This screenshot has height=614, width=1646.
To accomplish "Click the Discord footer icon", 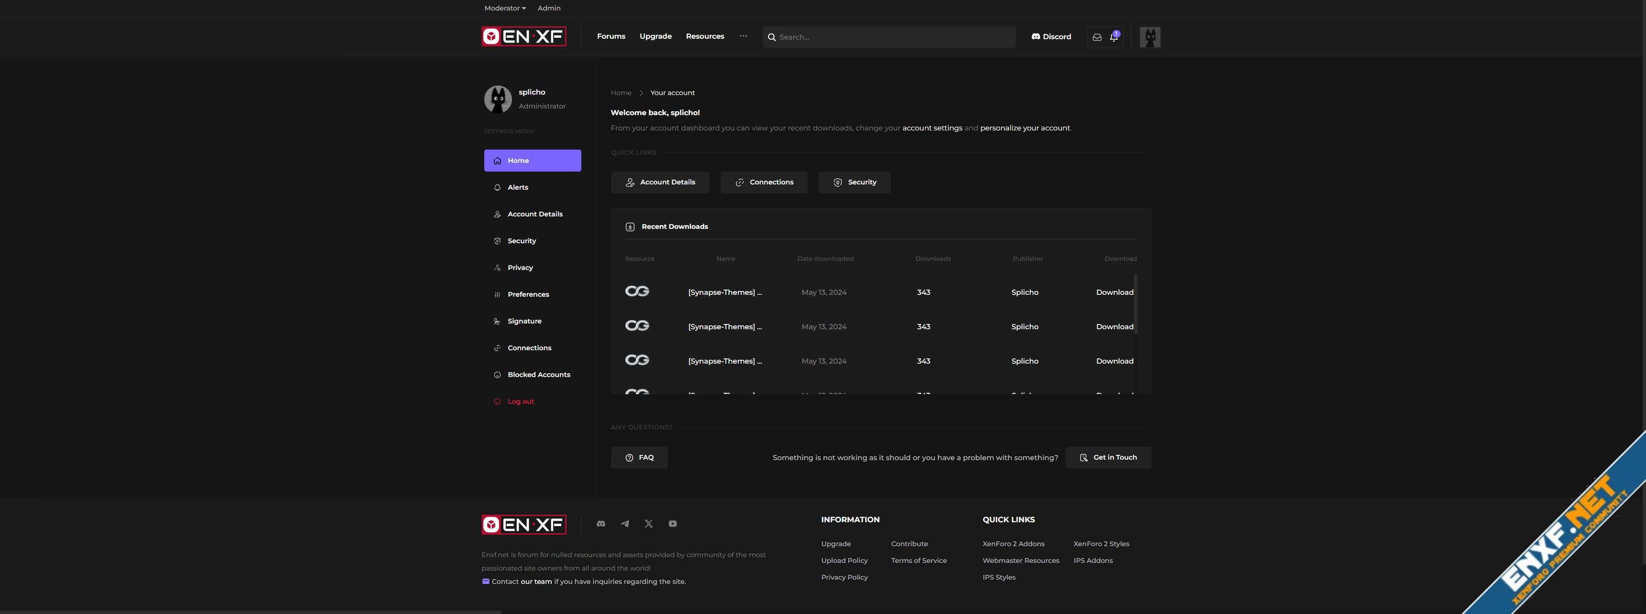I will point(601,523).
